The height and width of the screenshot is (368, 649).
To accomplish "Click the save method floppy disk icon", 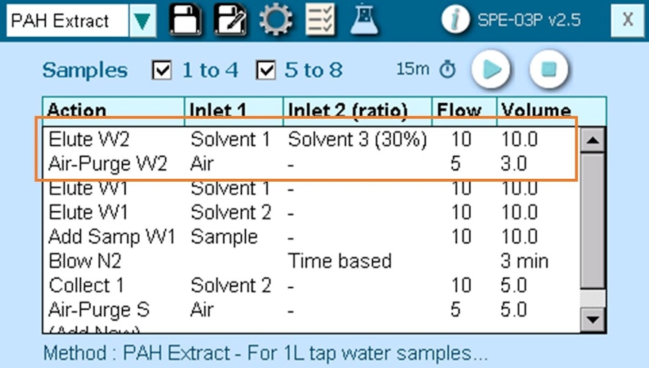I will click(185, 19).
